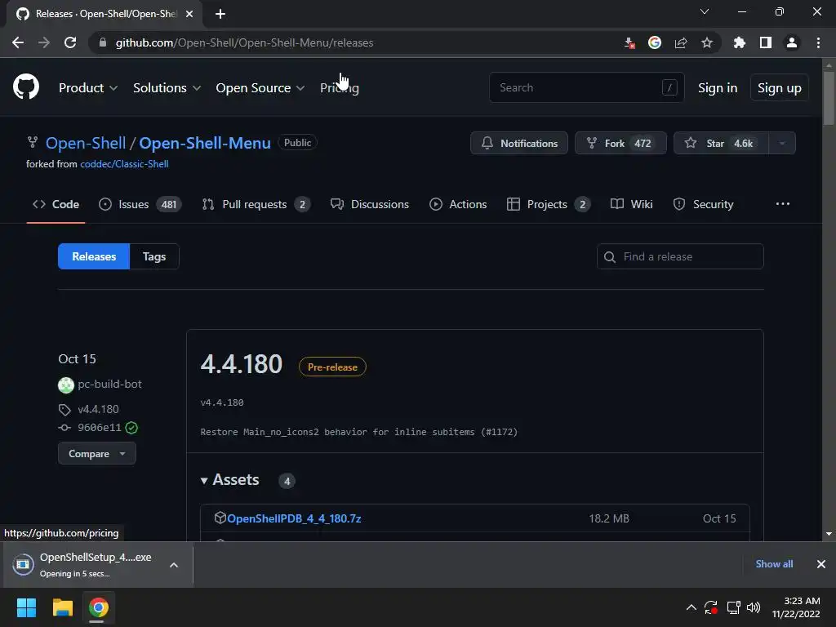
Task: Click the Sign up button
Action: coord(780,87)
